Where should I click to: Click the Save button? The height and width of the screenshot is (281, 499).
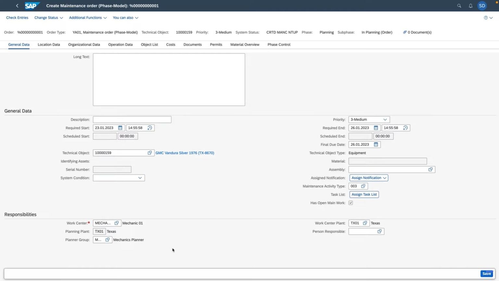[x=486, y=274]
